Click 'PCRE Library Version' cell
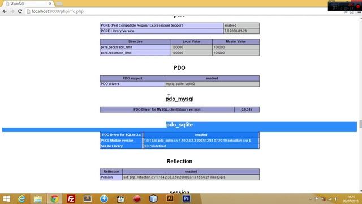 (x=161, y=31)
